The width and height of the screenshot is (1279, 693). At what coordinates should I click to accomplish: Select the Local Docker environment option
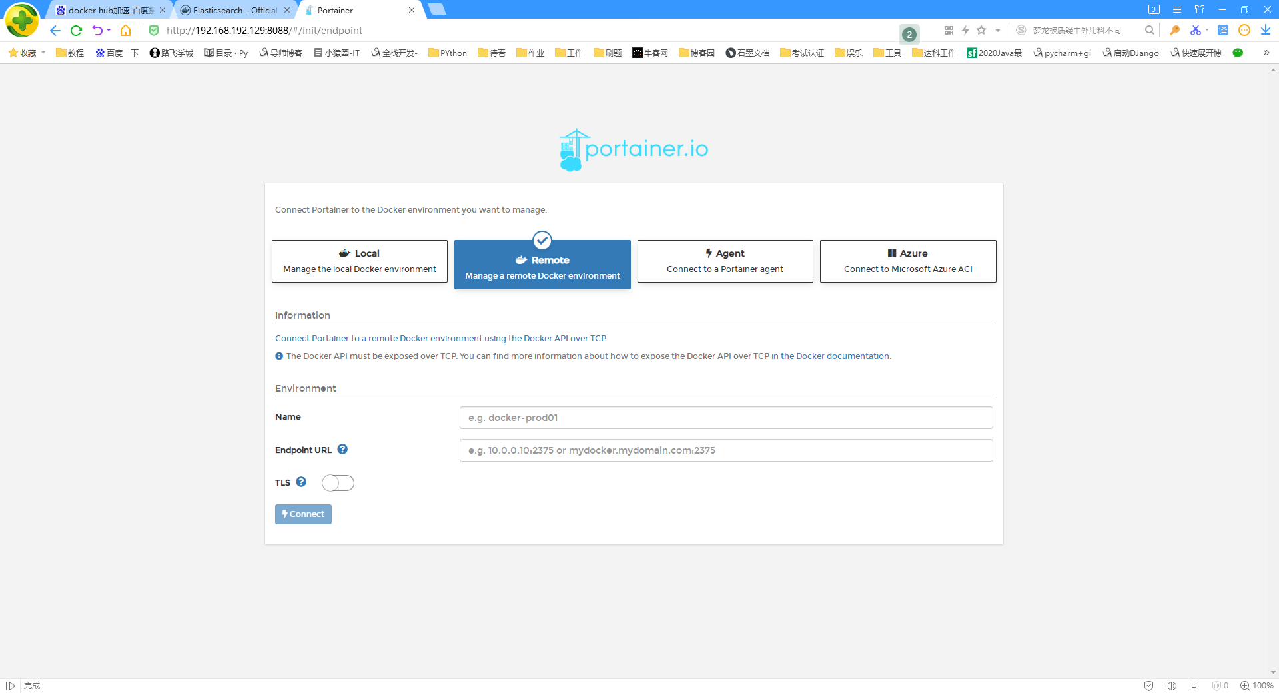tap(360, 261)
